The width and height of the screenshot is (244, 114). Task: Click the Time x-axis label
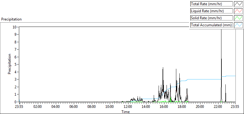(x=125, y=112)
